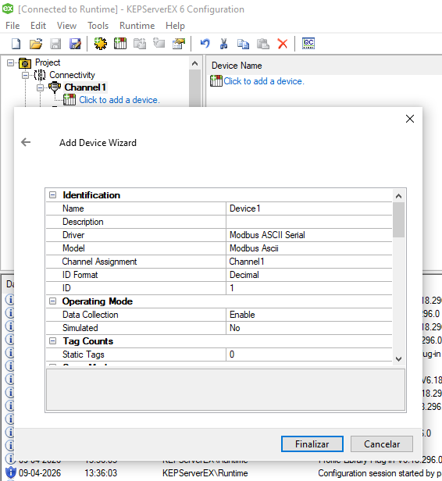Click the tree panel scrollbar up arrow
This screenshot has width=442, height=481.
tap(194, 63)
